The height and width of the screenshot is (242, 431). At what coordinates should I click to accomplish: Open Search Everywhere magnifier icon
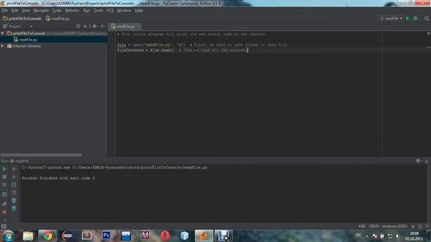pyautogui.click(x=426, y=18)
